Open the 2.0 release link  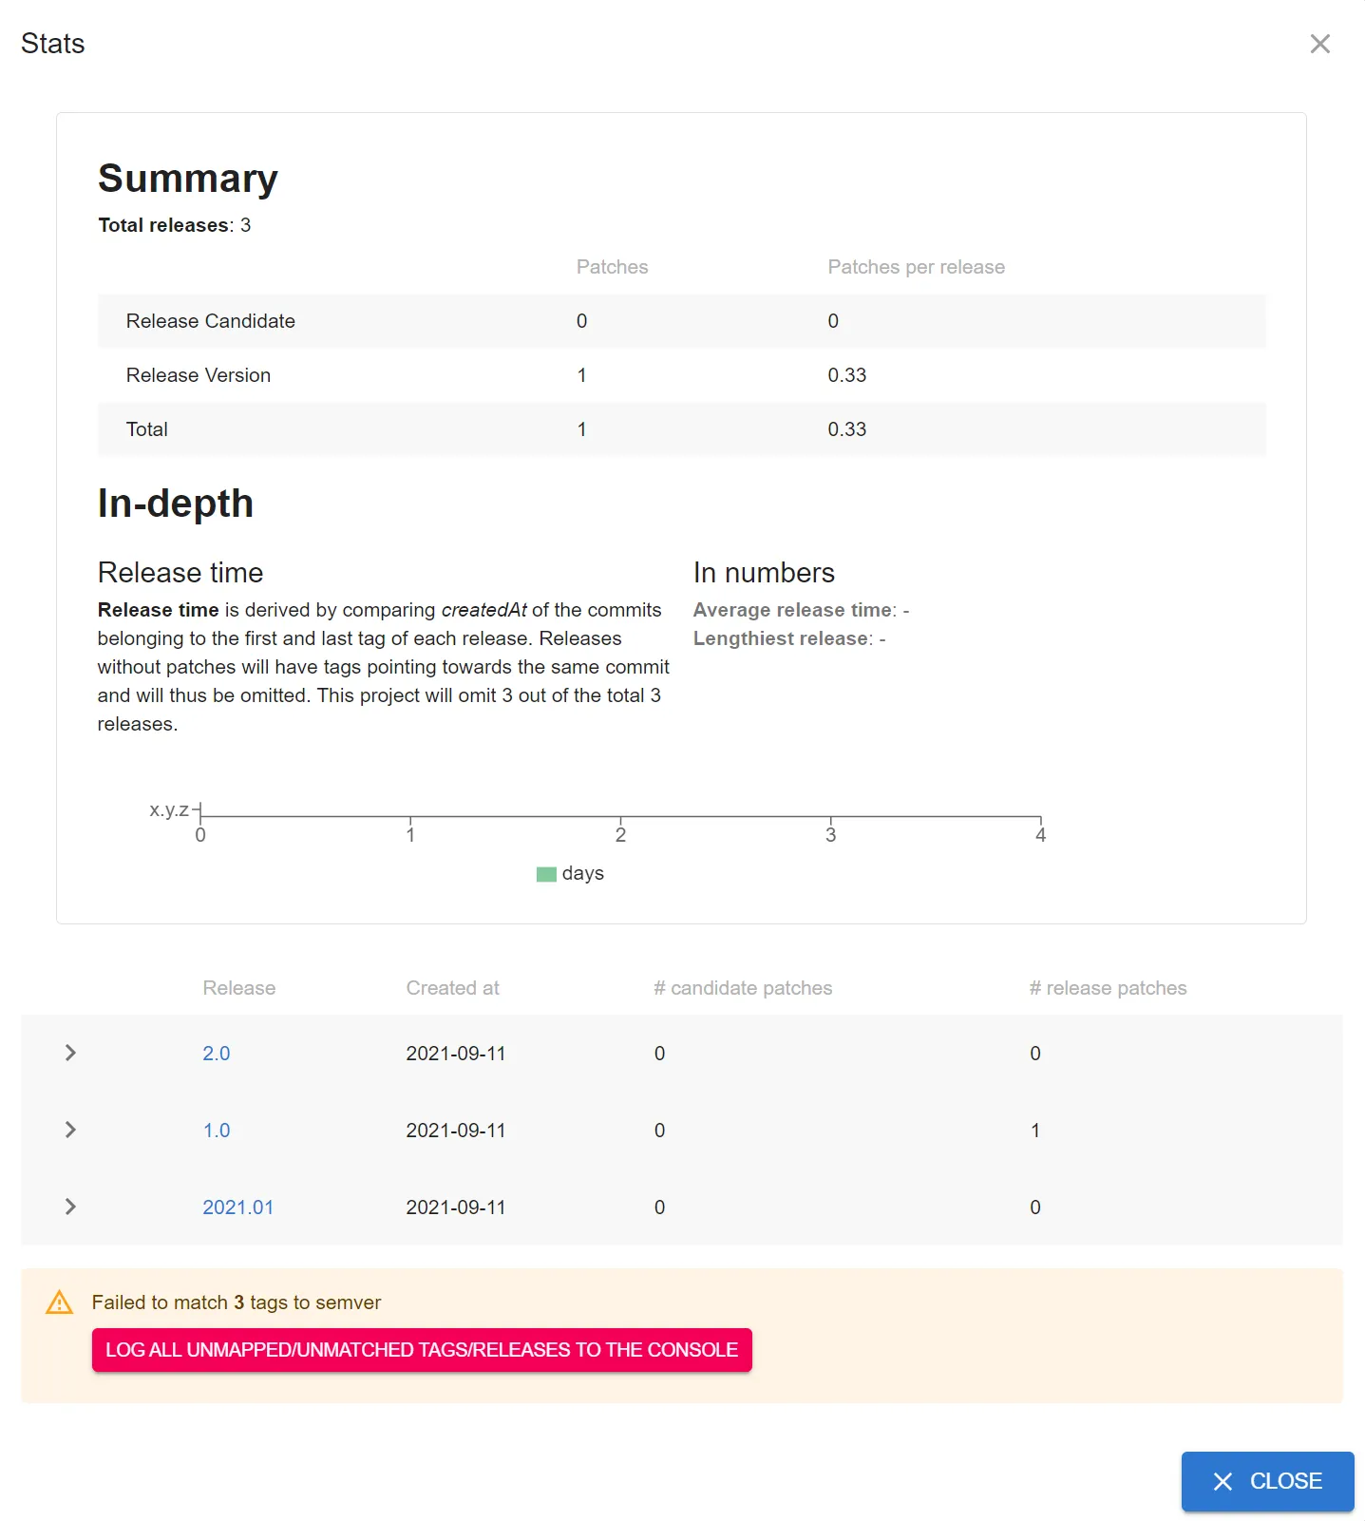point(216,1054)
